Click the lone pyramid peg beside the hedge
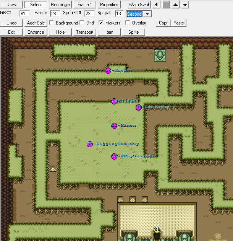This screenshot has width=233, height=241. tap(53, 169)
